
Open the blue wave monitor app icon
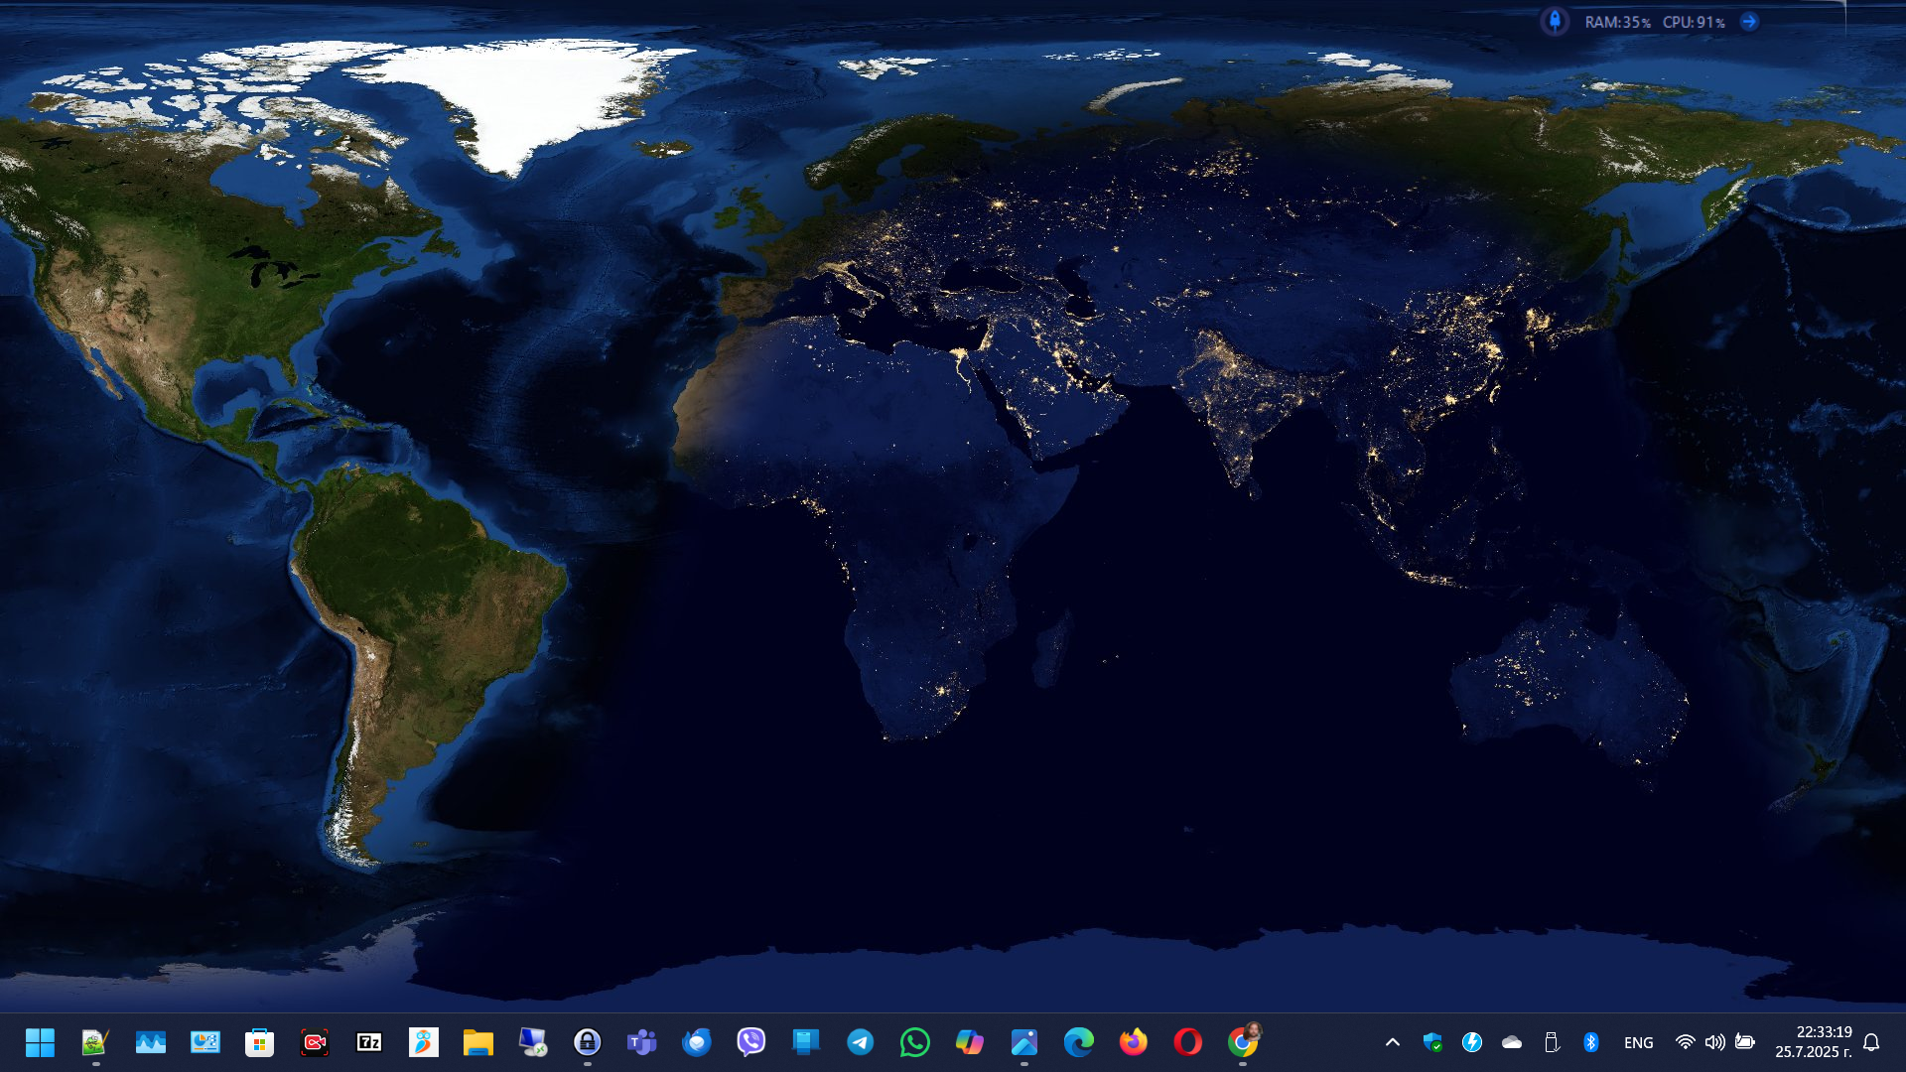tap(150, 1042)
